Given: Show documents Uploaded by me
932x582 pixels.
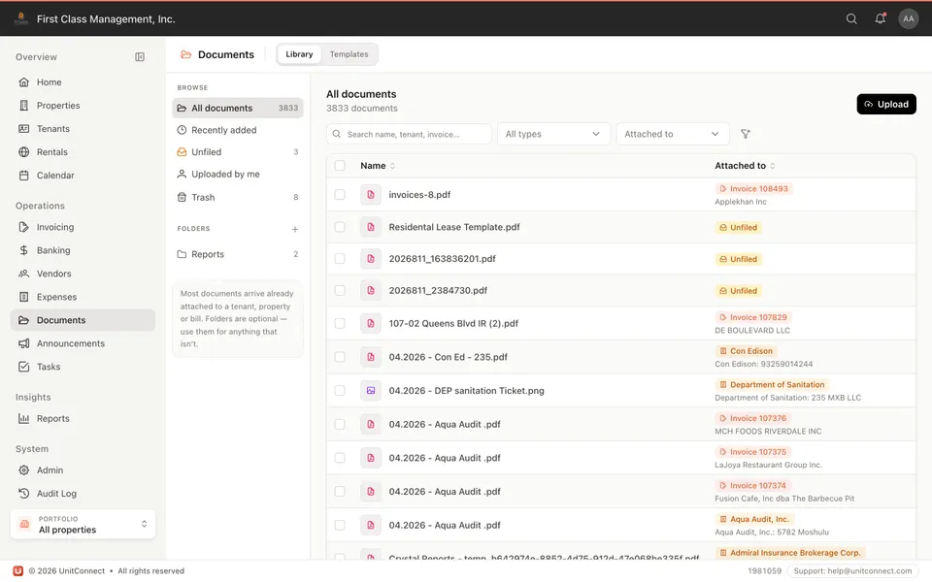Looking at the screenshot, I should pyautogui.click(x=238, y=174).
